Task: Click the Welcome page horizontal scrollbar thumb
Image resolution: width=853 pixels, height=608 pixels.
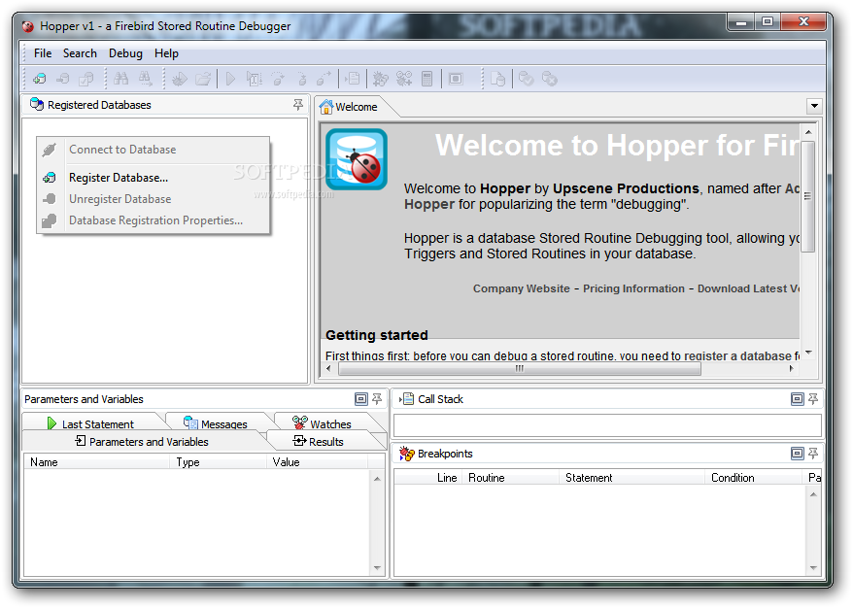Action: tap(520, 369)
